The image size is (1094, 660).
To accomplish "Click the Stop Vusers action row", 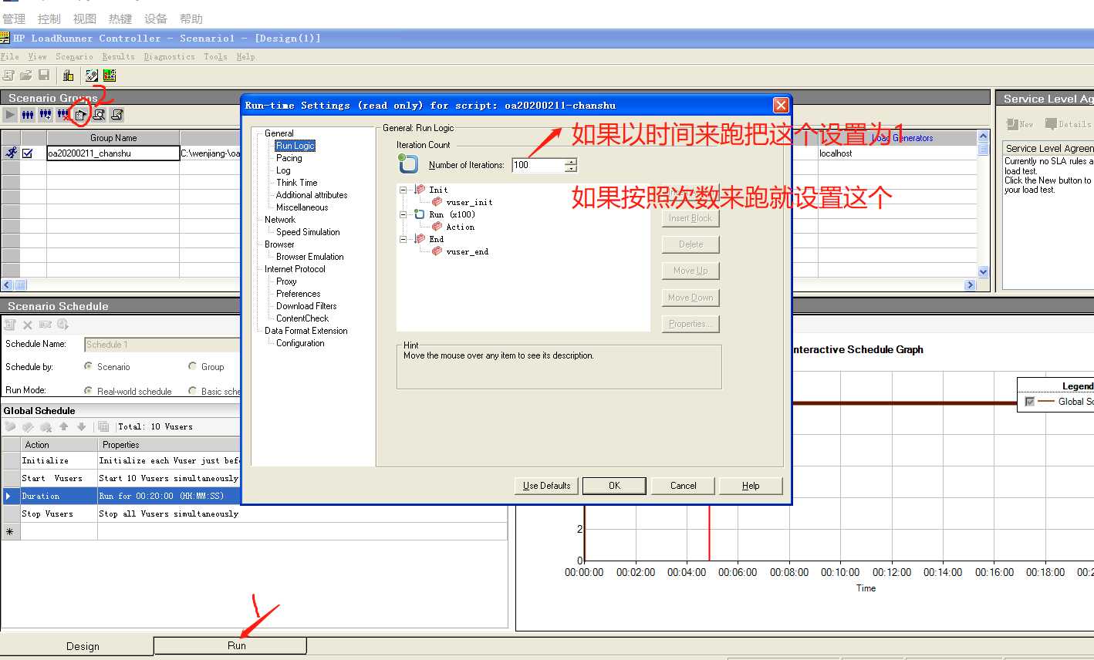I will (x=255, y=514).
